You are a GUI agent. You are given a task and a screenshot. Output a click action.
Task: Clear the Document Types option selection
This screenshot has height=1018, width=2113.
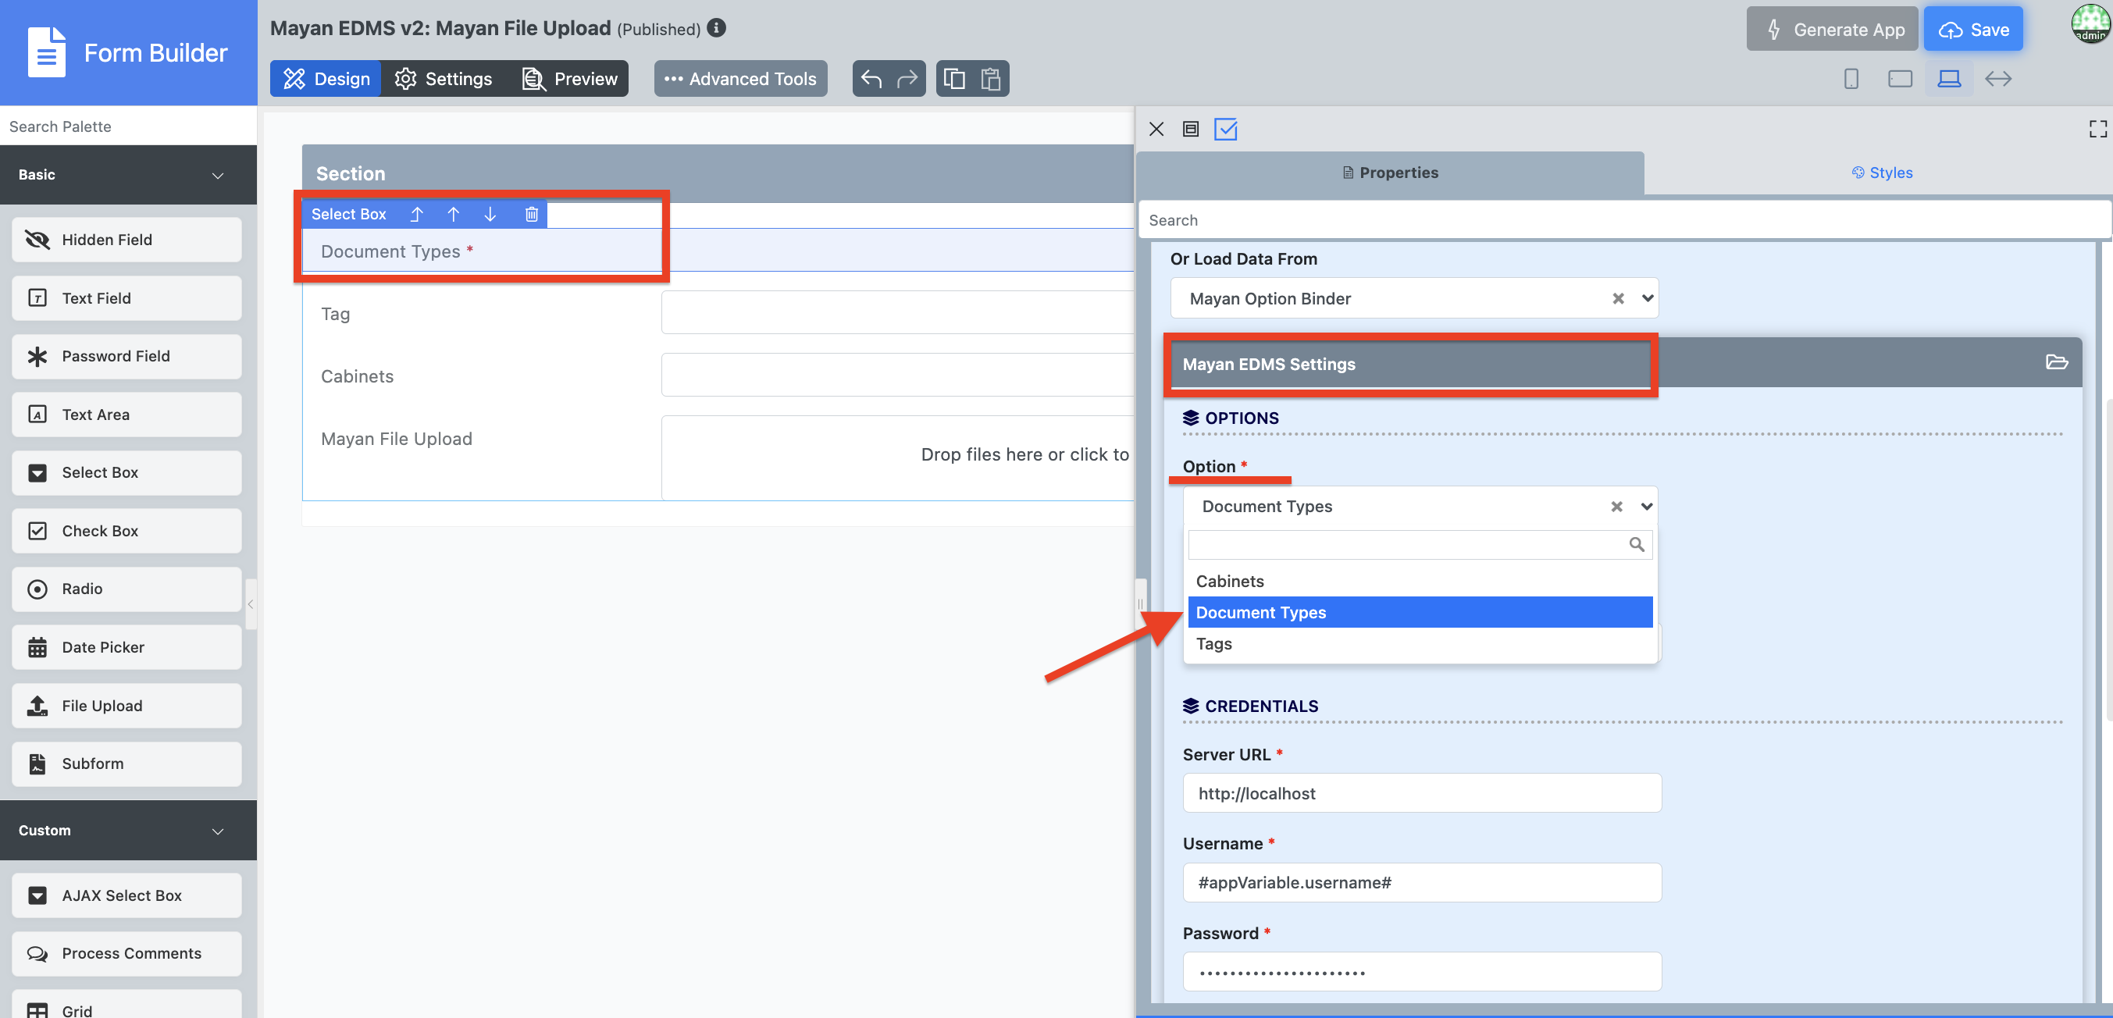click(x=1616, y=507)
